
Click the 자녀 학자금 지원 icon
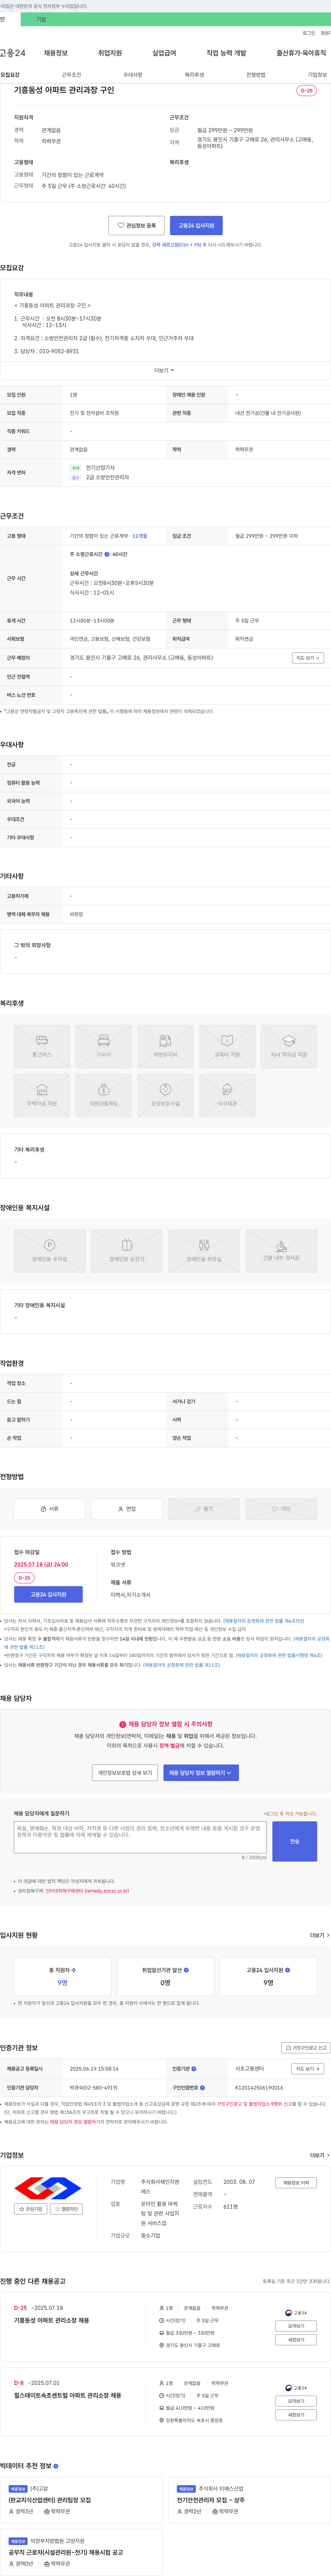(x=289, y=1047)
